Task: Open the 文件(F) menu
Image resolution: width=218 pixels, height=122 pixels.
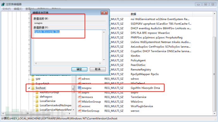Action: (7, 9)
